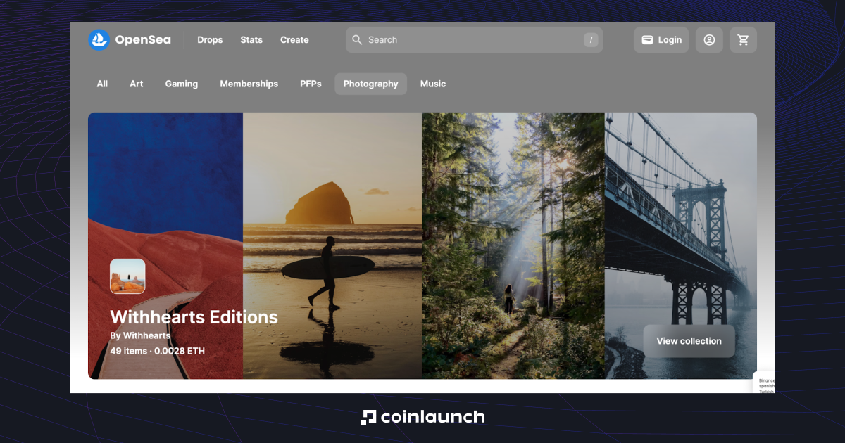Click the 49 items 0.0028 ETH text
This screenshot has width=845, height=443.
pos(158,350)
